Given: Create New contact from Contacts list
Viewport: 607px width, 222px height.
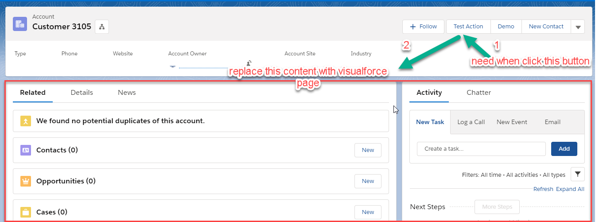Looking at the screenshot, I should pyautogui.click(x=368, y=150).
